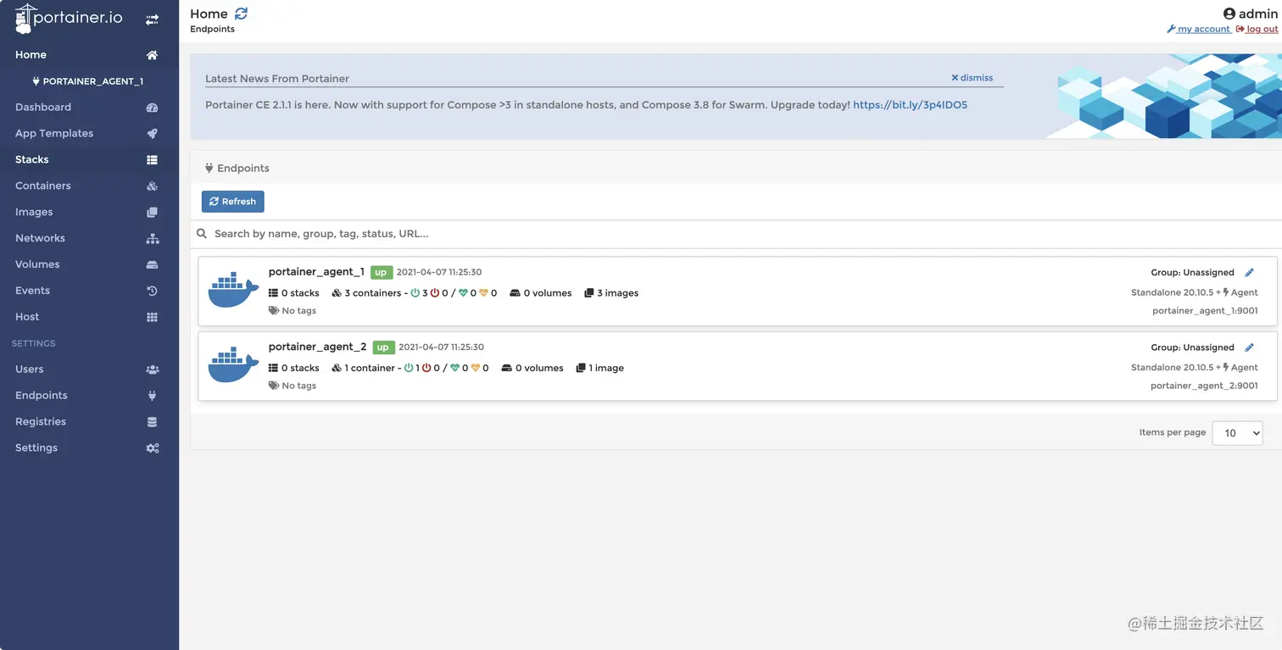Click "portainer_agent_1:9001" URL text
Screen dimensions: 1282x650
1205,311
